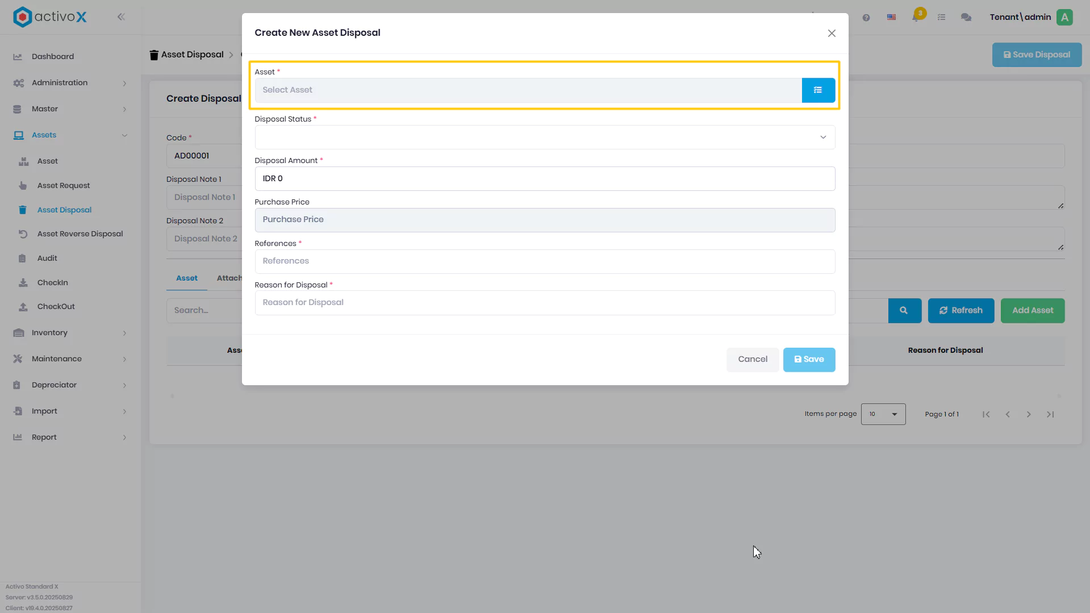This screenshot has width=1090, height=613.
Task: Expand the Report menu chevron
Action: pos(124,438)
